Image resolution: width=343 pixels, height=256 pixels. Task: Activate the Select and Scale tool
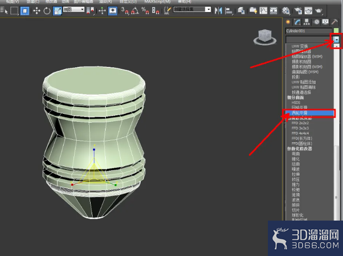coord(57,10)
